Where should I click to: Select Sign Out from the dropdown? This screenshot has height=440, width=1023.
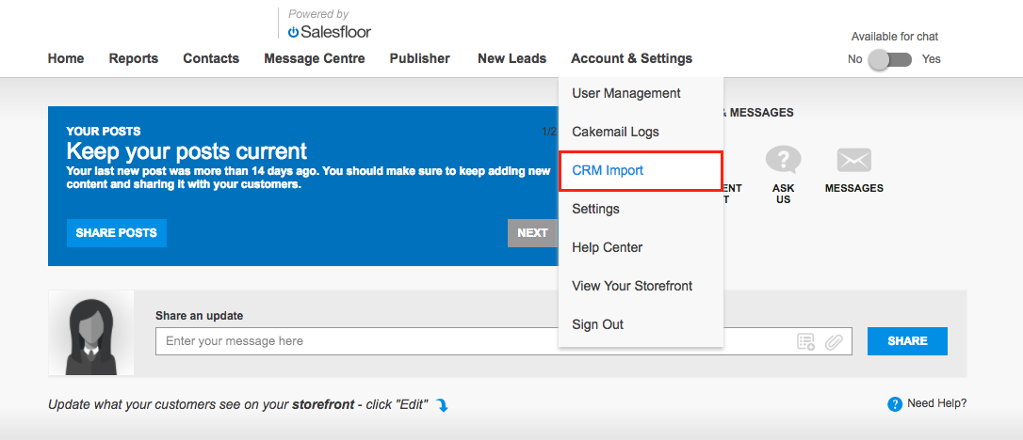pos(597,324)
